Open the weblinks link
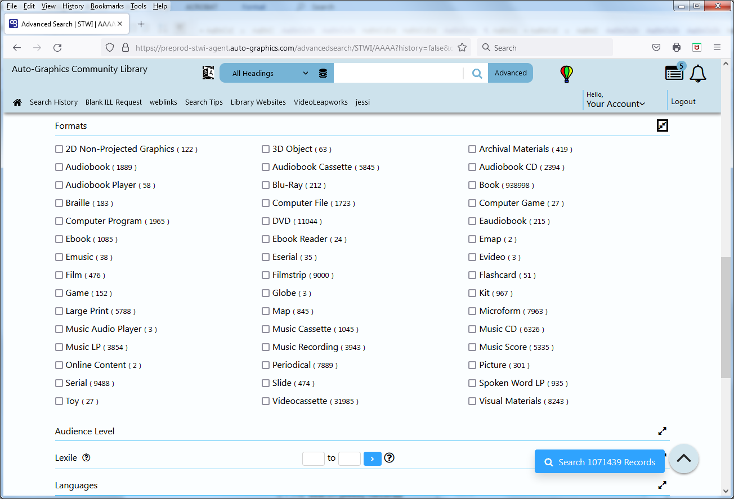734x499 pixels. click(163, 102)
